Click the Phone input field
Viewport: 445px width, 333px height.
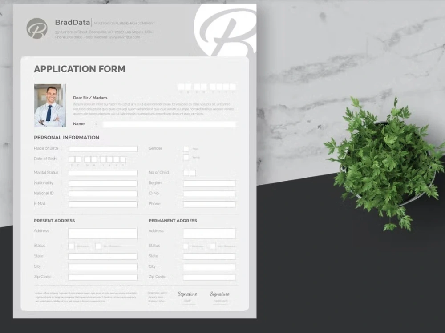209,204
